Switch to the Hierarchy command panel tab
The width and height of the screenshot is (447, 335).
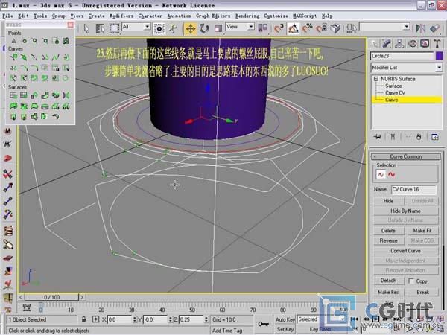[x=399, y=44]
